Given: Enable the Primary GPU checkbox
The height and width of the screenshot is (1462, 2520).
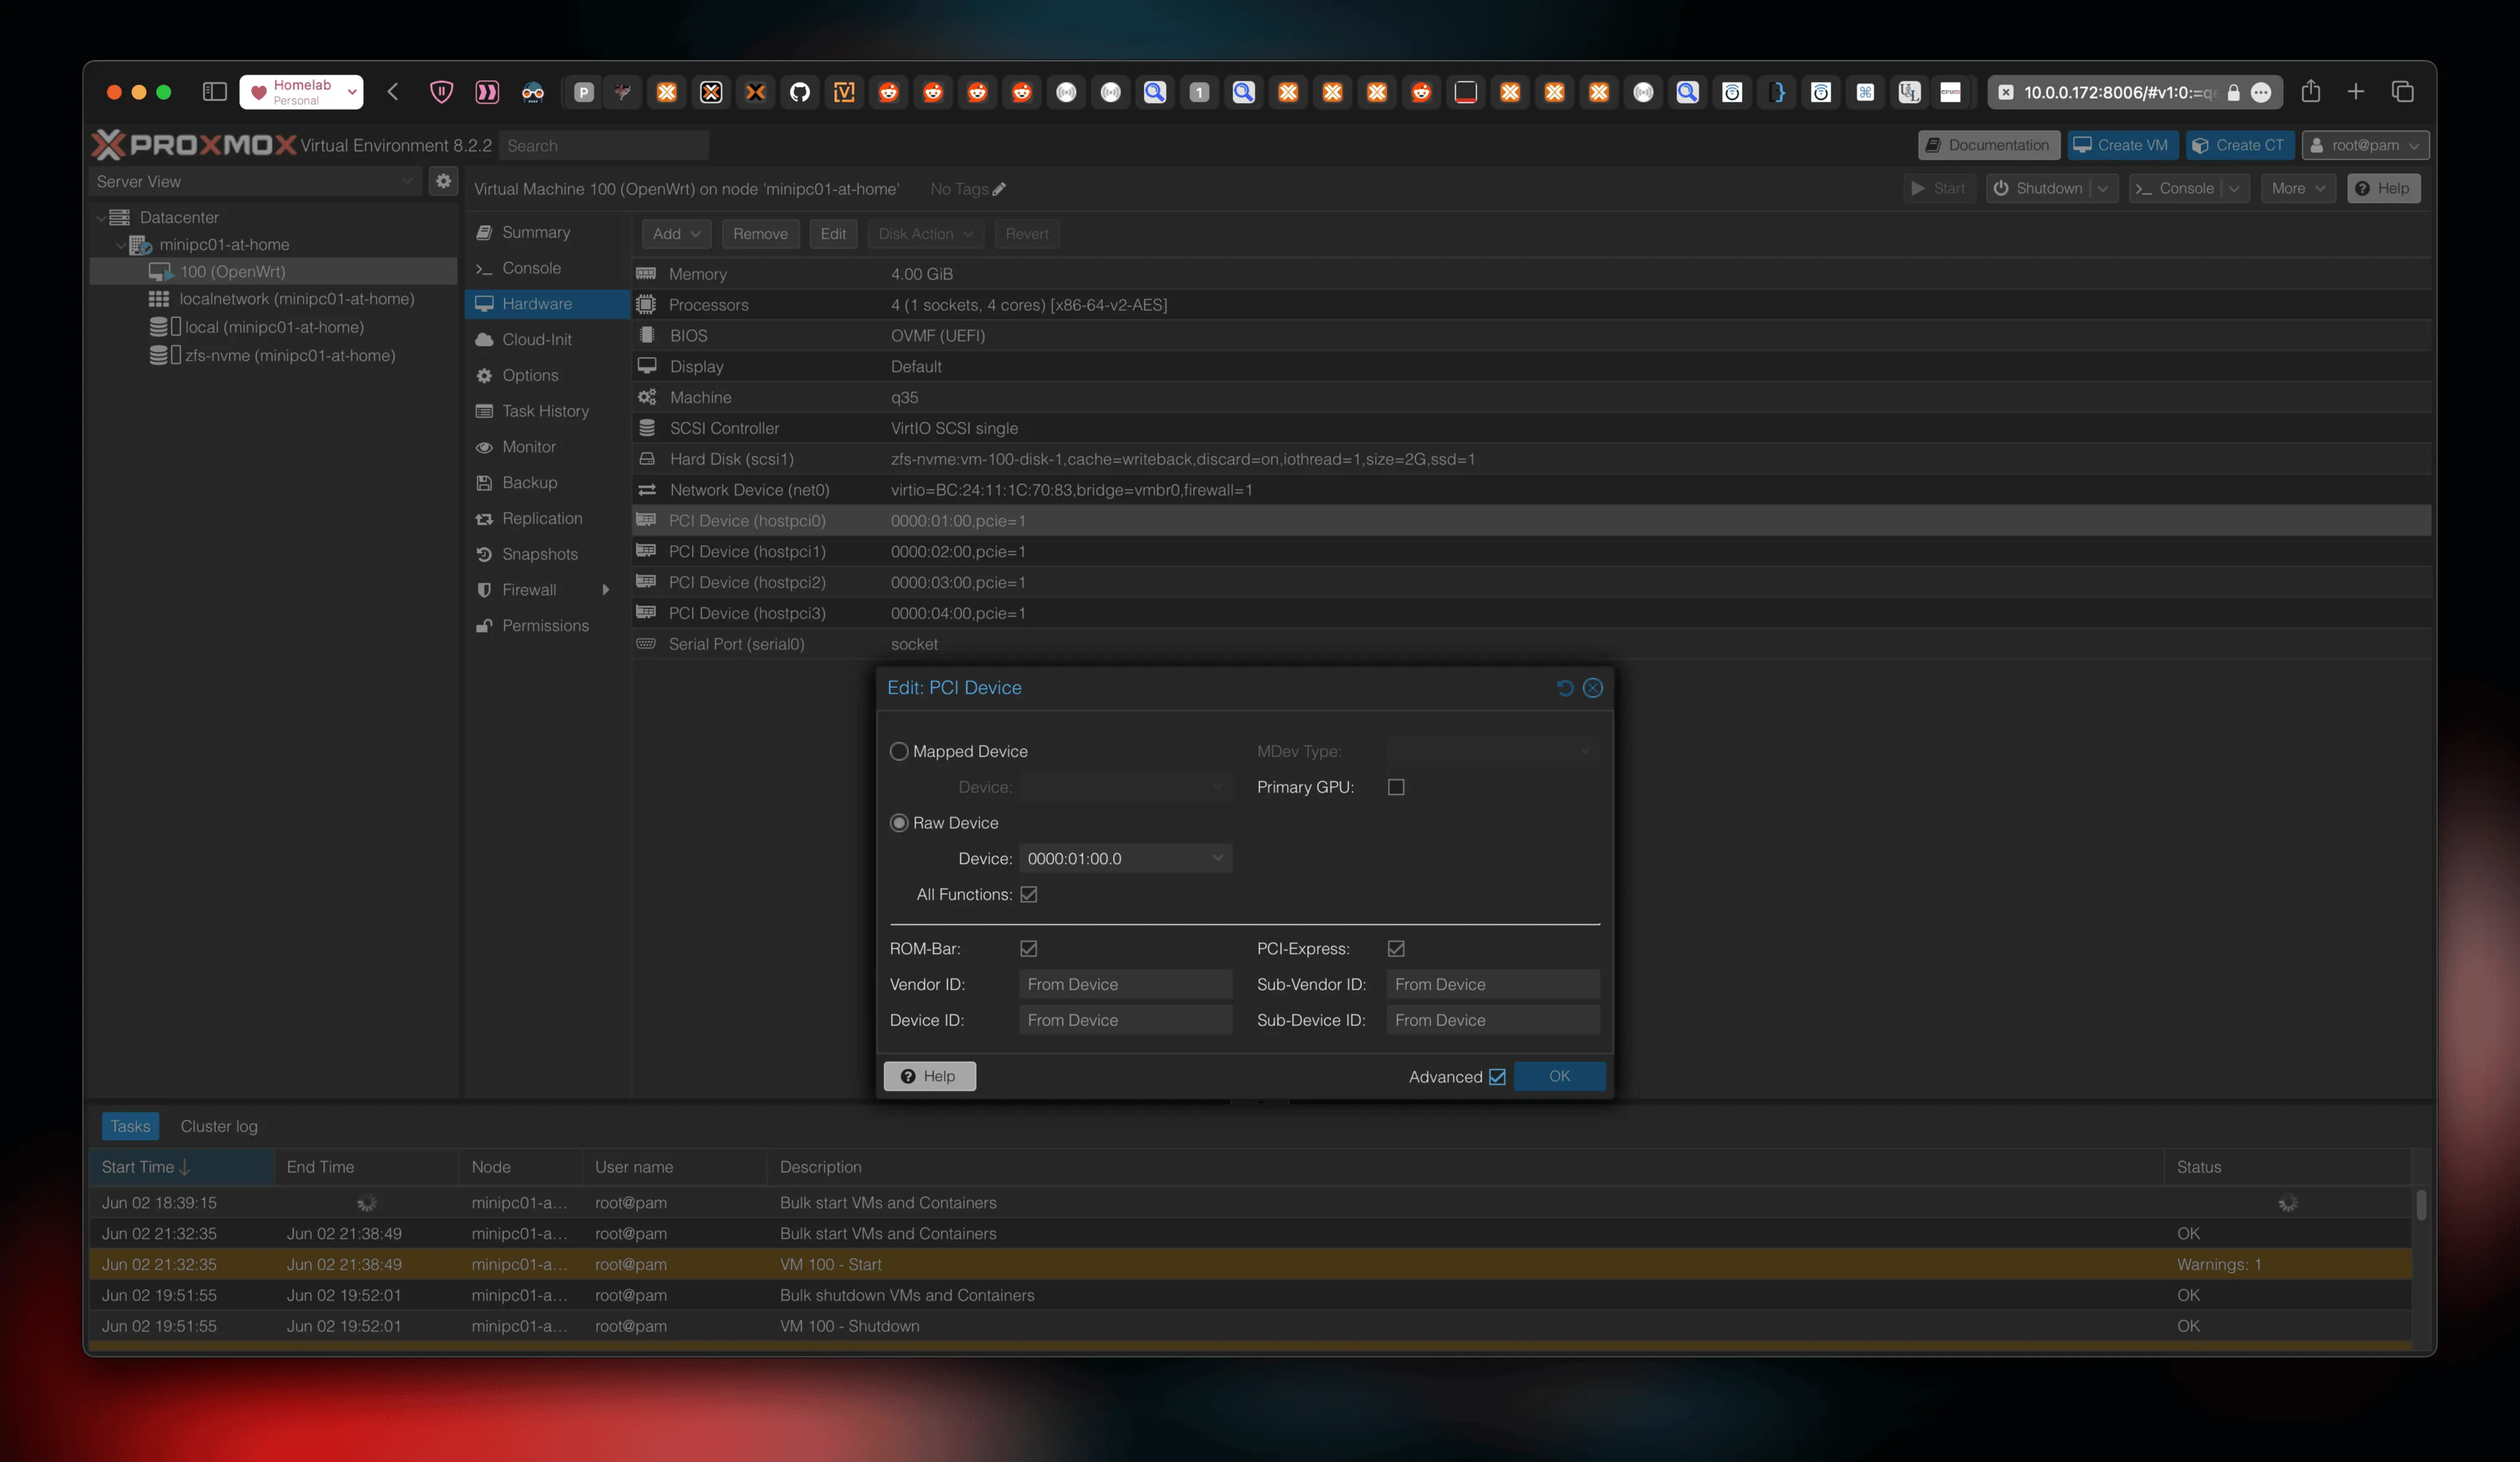Looking at the screenshot, I should 1396,787.
